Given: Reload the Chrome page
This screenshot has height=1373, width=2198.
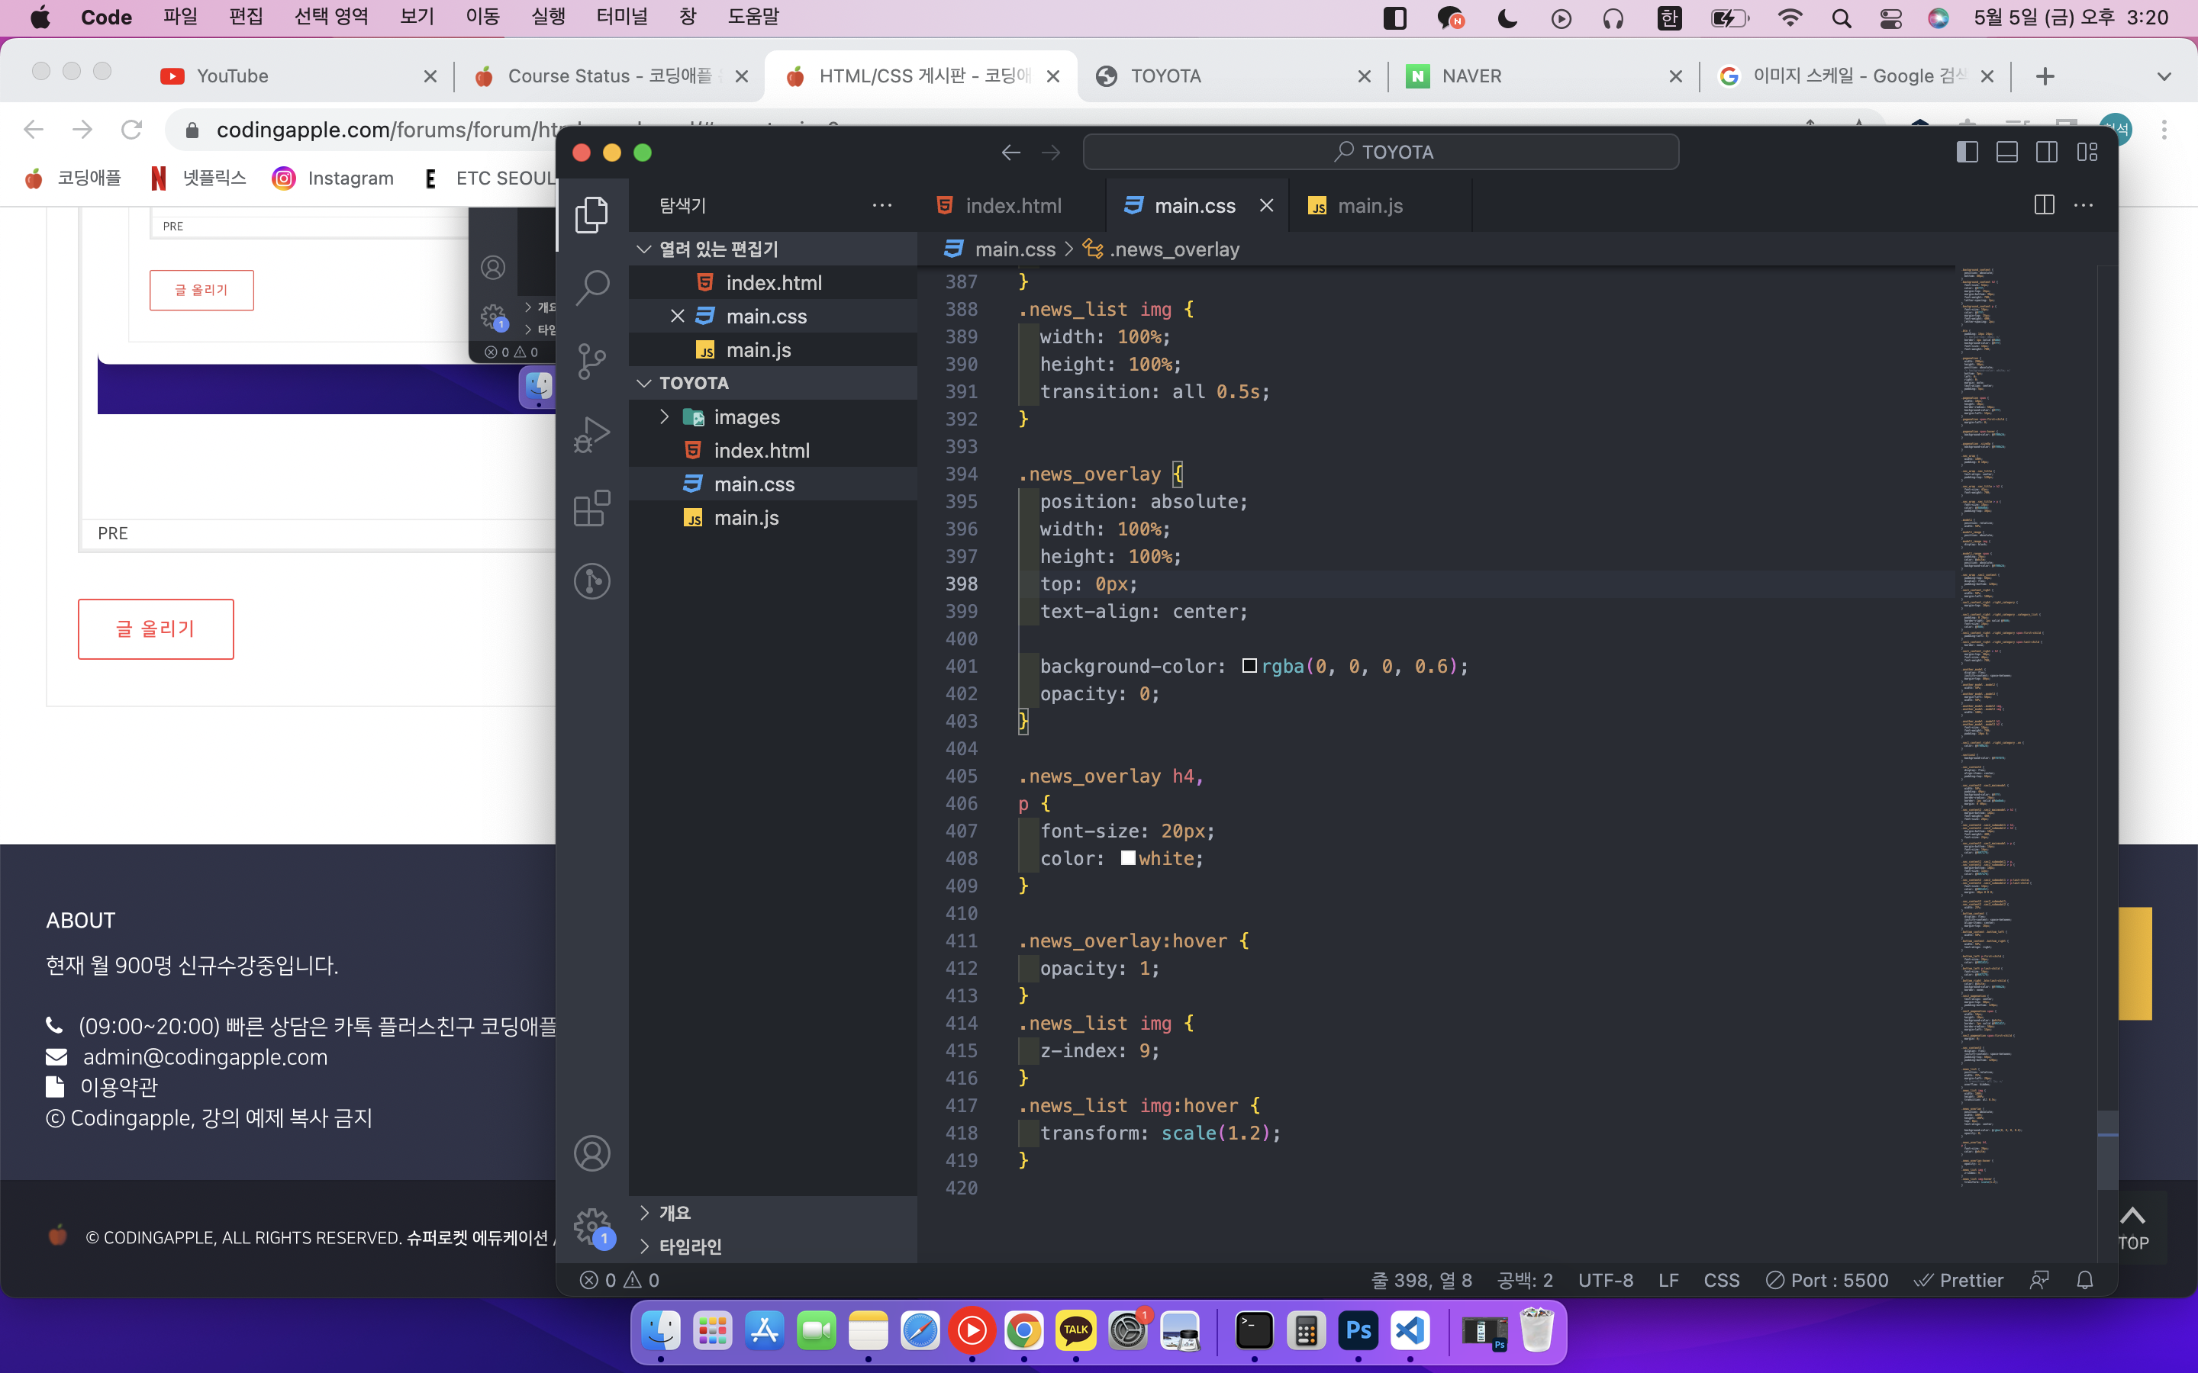Looking at the screenshot, I should pyautogui.click(x=132, y=130).
